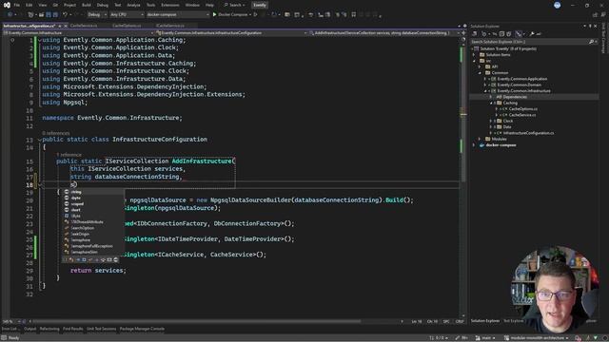Screen dimensions: 609x342
Task: Collapse class InfrastructureConfiguration at line 13
Action: [x=40, y=140]
